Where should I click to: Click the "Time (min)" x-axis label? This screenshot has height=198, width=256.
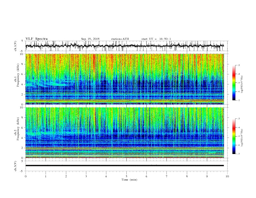point(129,180)
